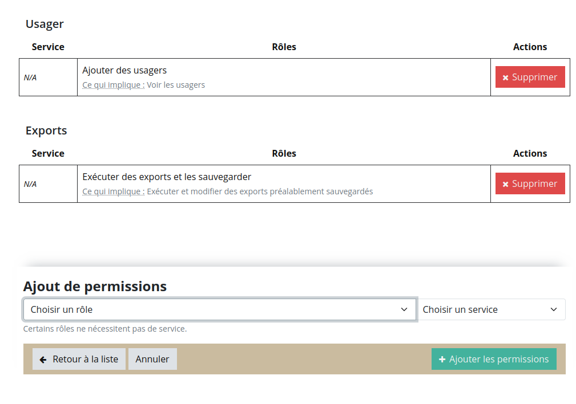
Task: Click the x icon on Usager's Supprimer button
Action: point(505,77)
